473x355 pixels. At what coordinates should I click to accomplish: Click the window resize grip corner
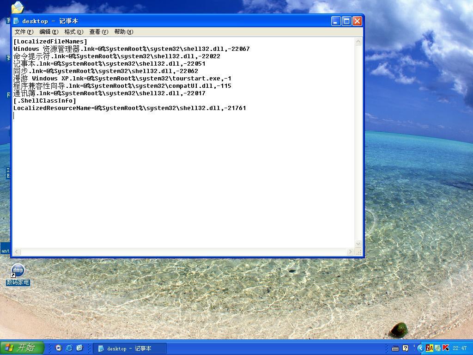coord(358,252)
